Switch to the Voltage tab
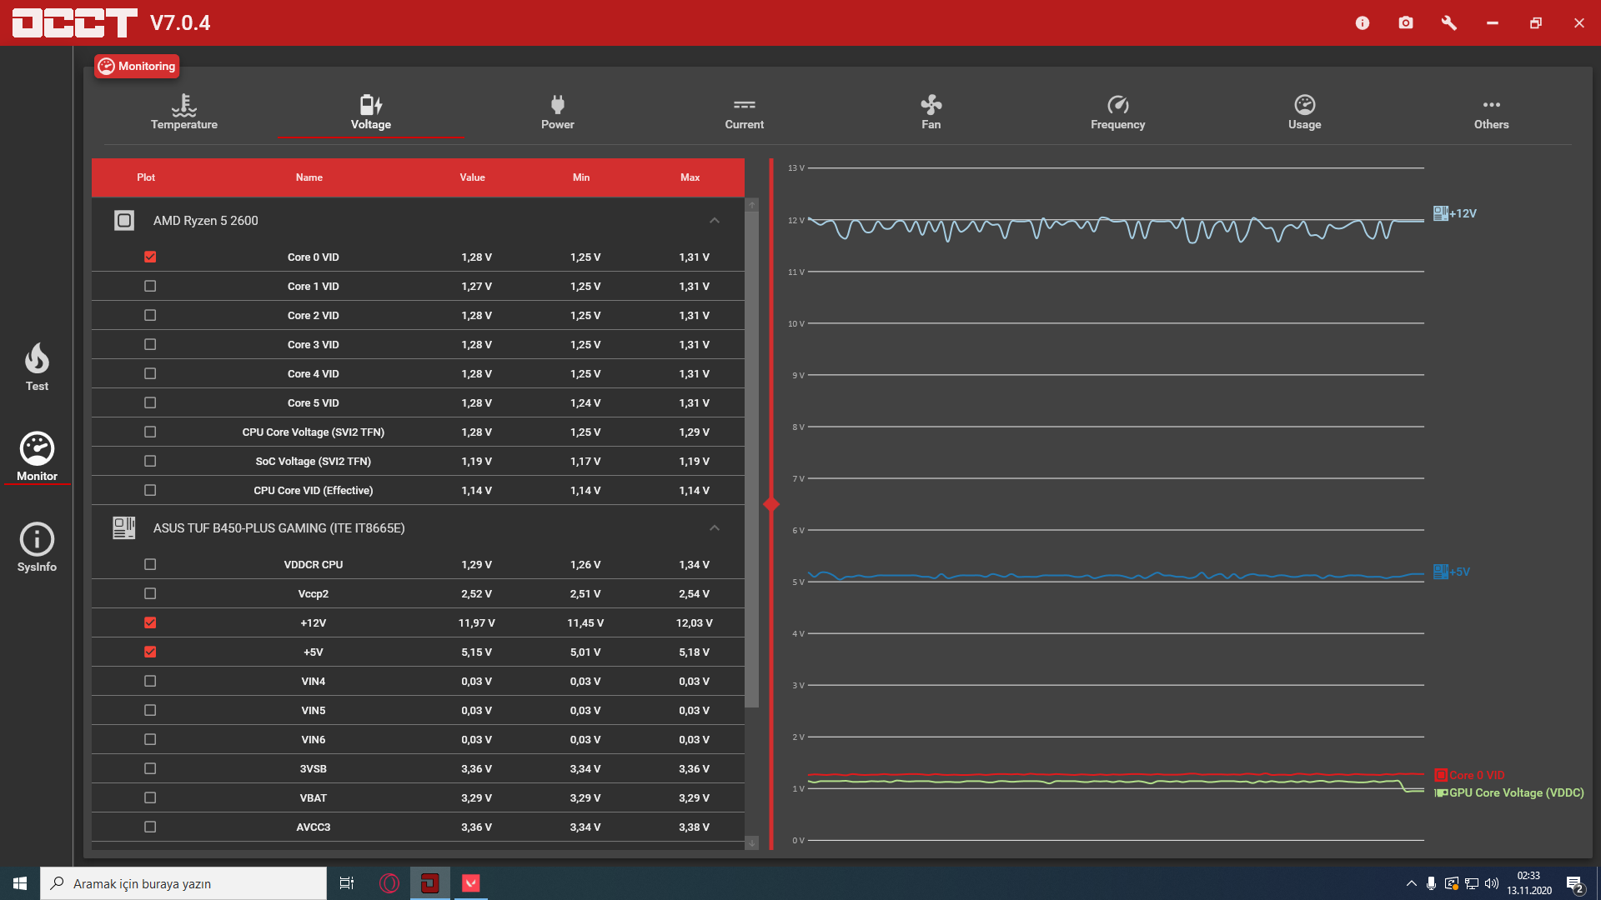The height and width of the screenshot is (900, 1601). click(x=371, y=112)
